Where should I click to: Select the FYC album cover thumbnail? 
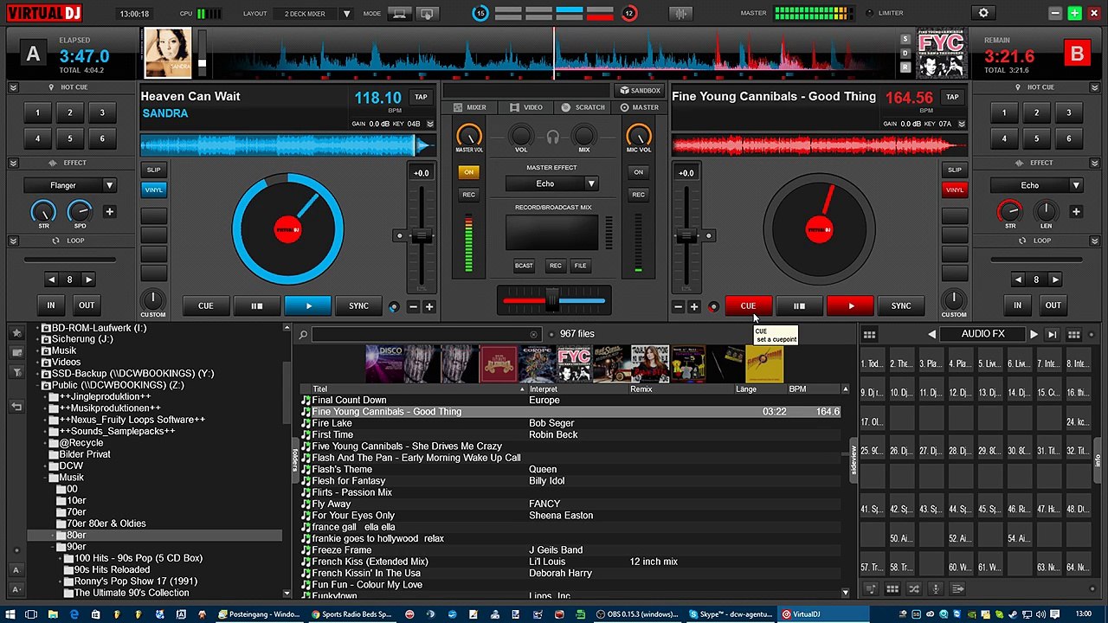[x=574, y=364]
